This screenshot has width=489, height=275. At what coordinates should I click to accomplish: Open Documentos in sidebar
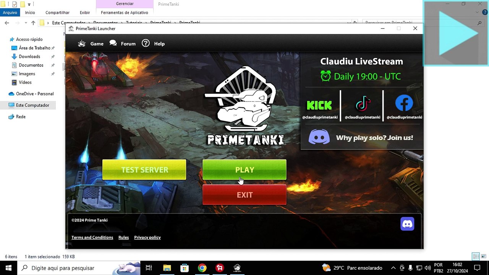click(31, 65)
